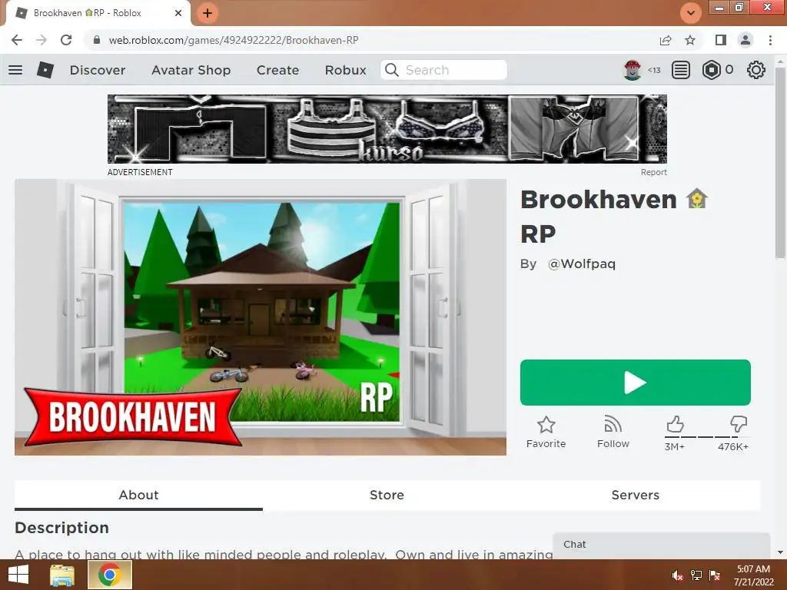787x590 pixels.
Task: Click the Roblox logo home icon
Action: point(45,70)
